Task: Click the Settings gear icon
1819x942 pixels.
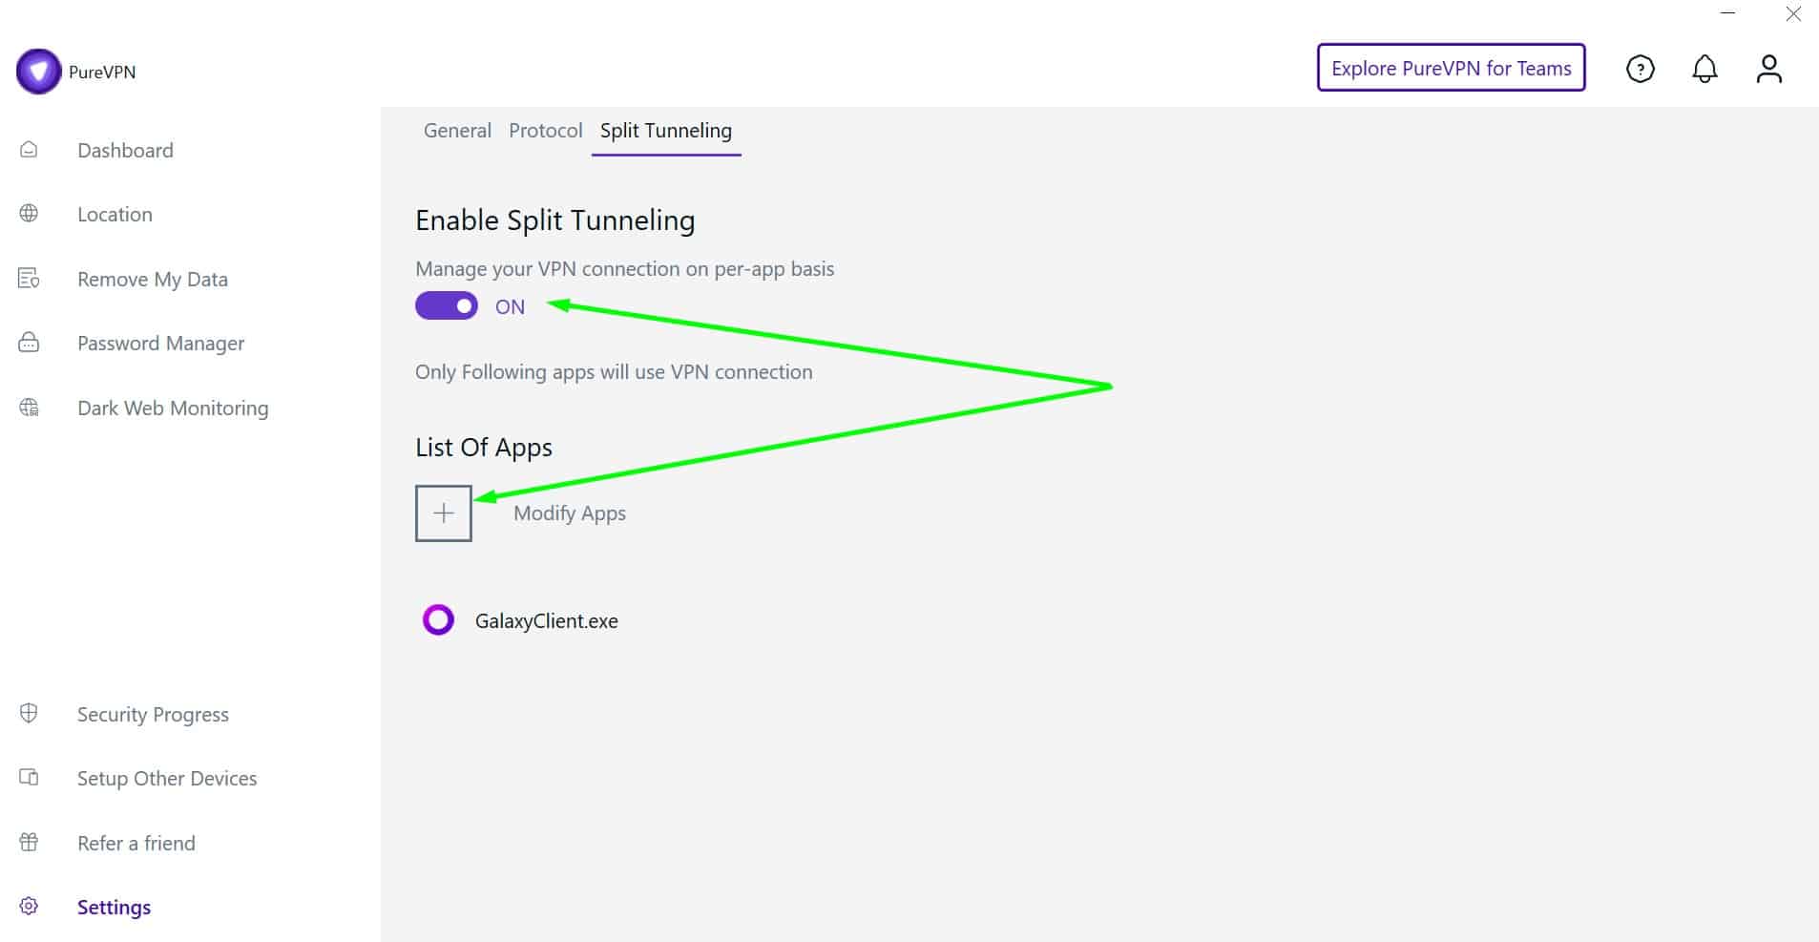Action: click(30, 906)
